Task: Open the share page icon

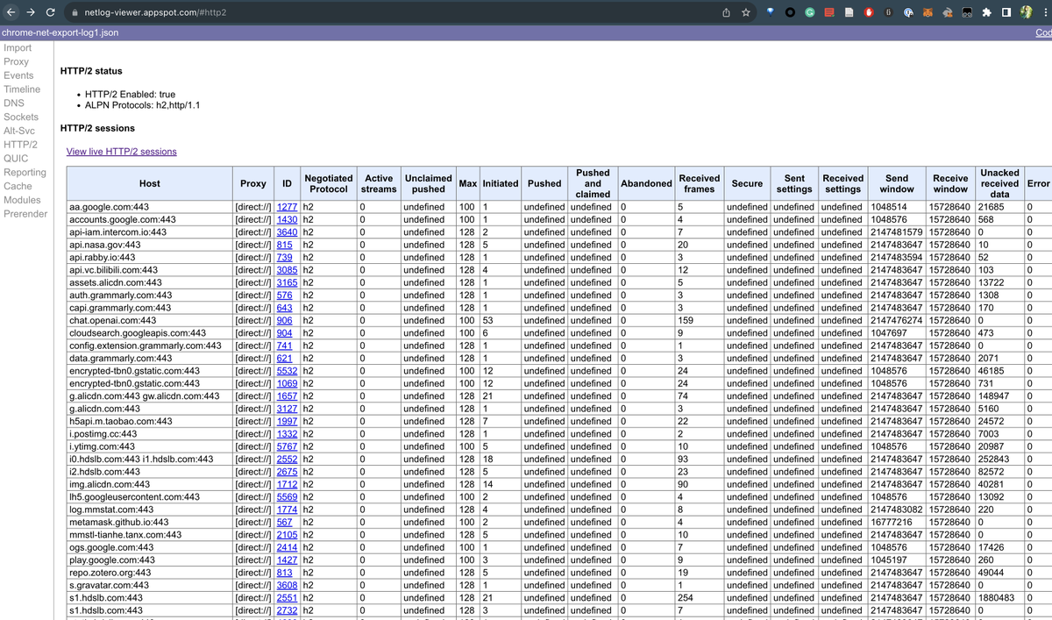Action: [726, 12]
